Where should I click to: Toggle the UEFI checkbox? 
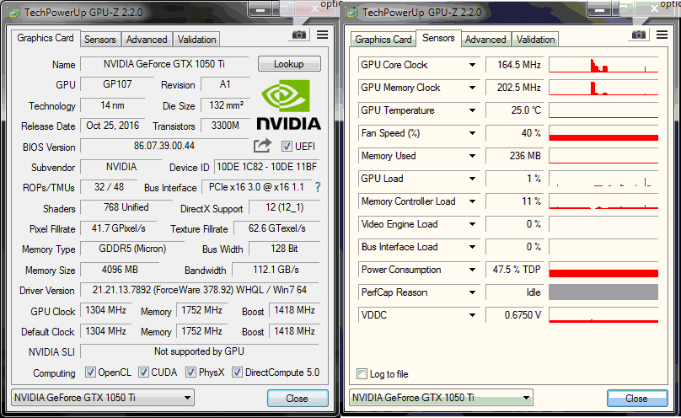pyautogui.click(x=287, y=147)
